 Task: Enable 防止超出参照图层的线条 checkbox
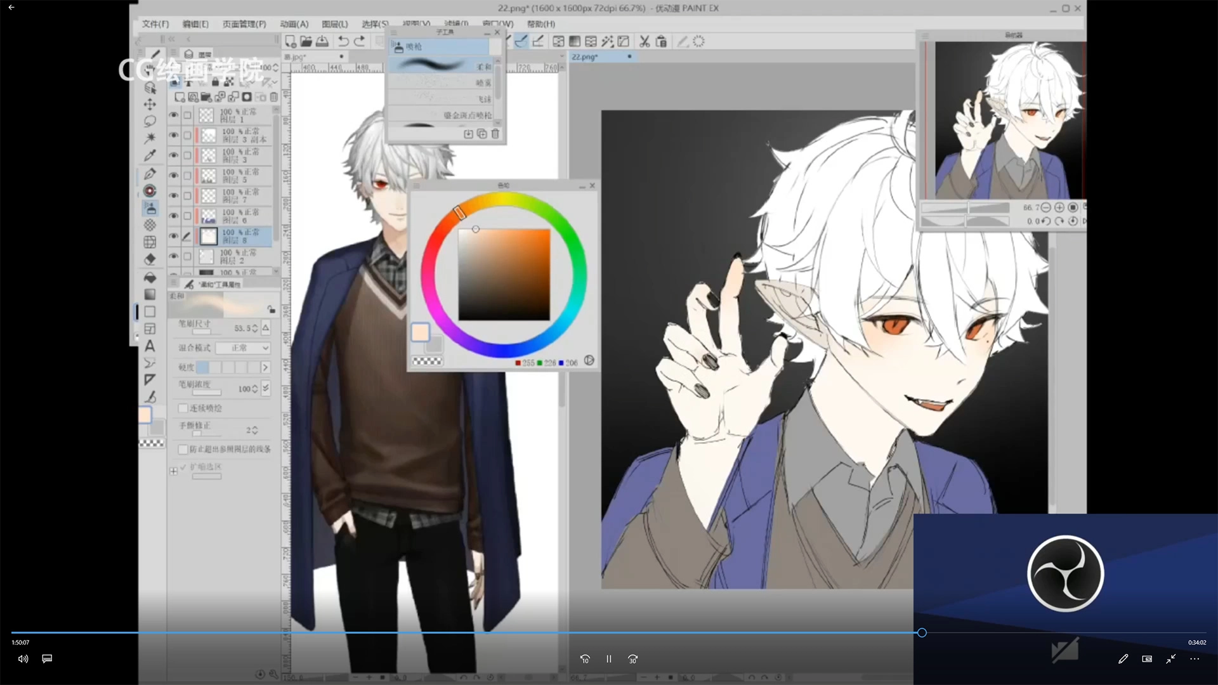click(x=183, y=449)
